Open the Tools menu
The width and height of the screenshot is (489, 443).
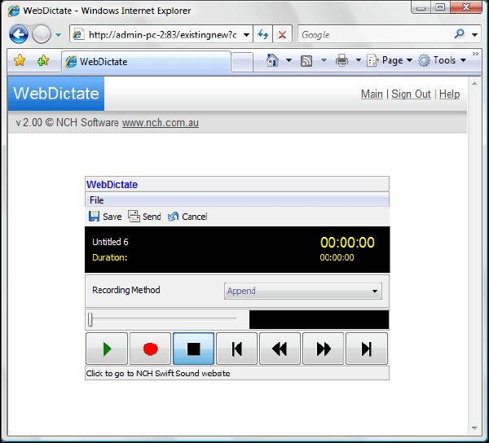442,60
